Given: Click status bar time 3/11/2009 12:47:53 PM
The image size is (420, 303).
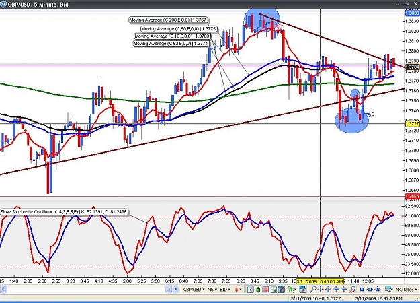Looking at the screenshot, I should click(379, 298).
